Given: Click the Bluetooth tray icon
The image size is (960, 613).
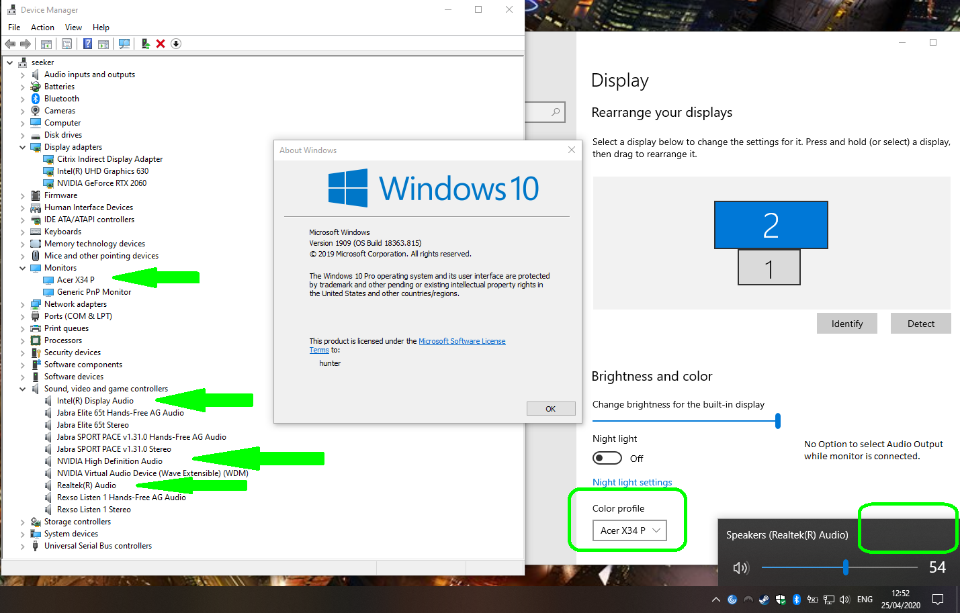Looking at the screenshot, I should [796, 600].
